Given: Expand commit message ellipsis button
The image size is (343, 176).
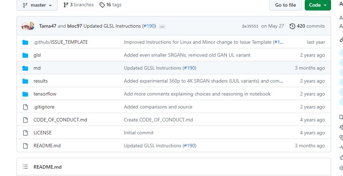Looking at the screenshot, I should (162, 26).
